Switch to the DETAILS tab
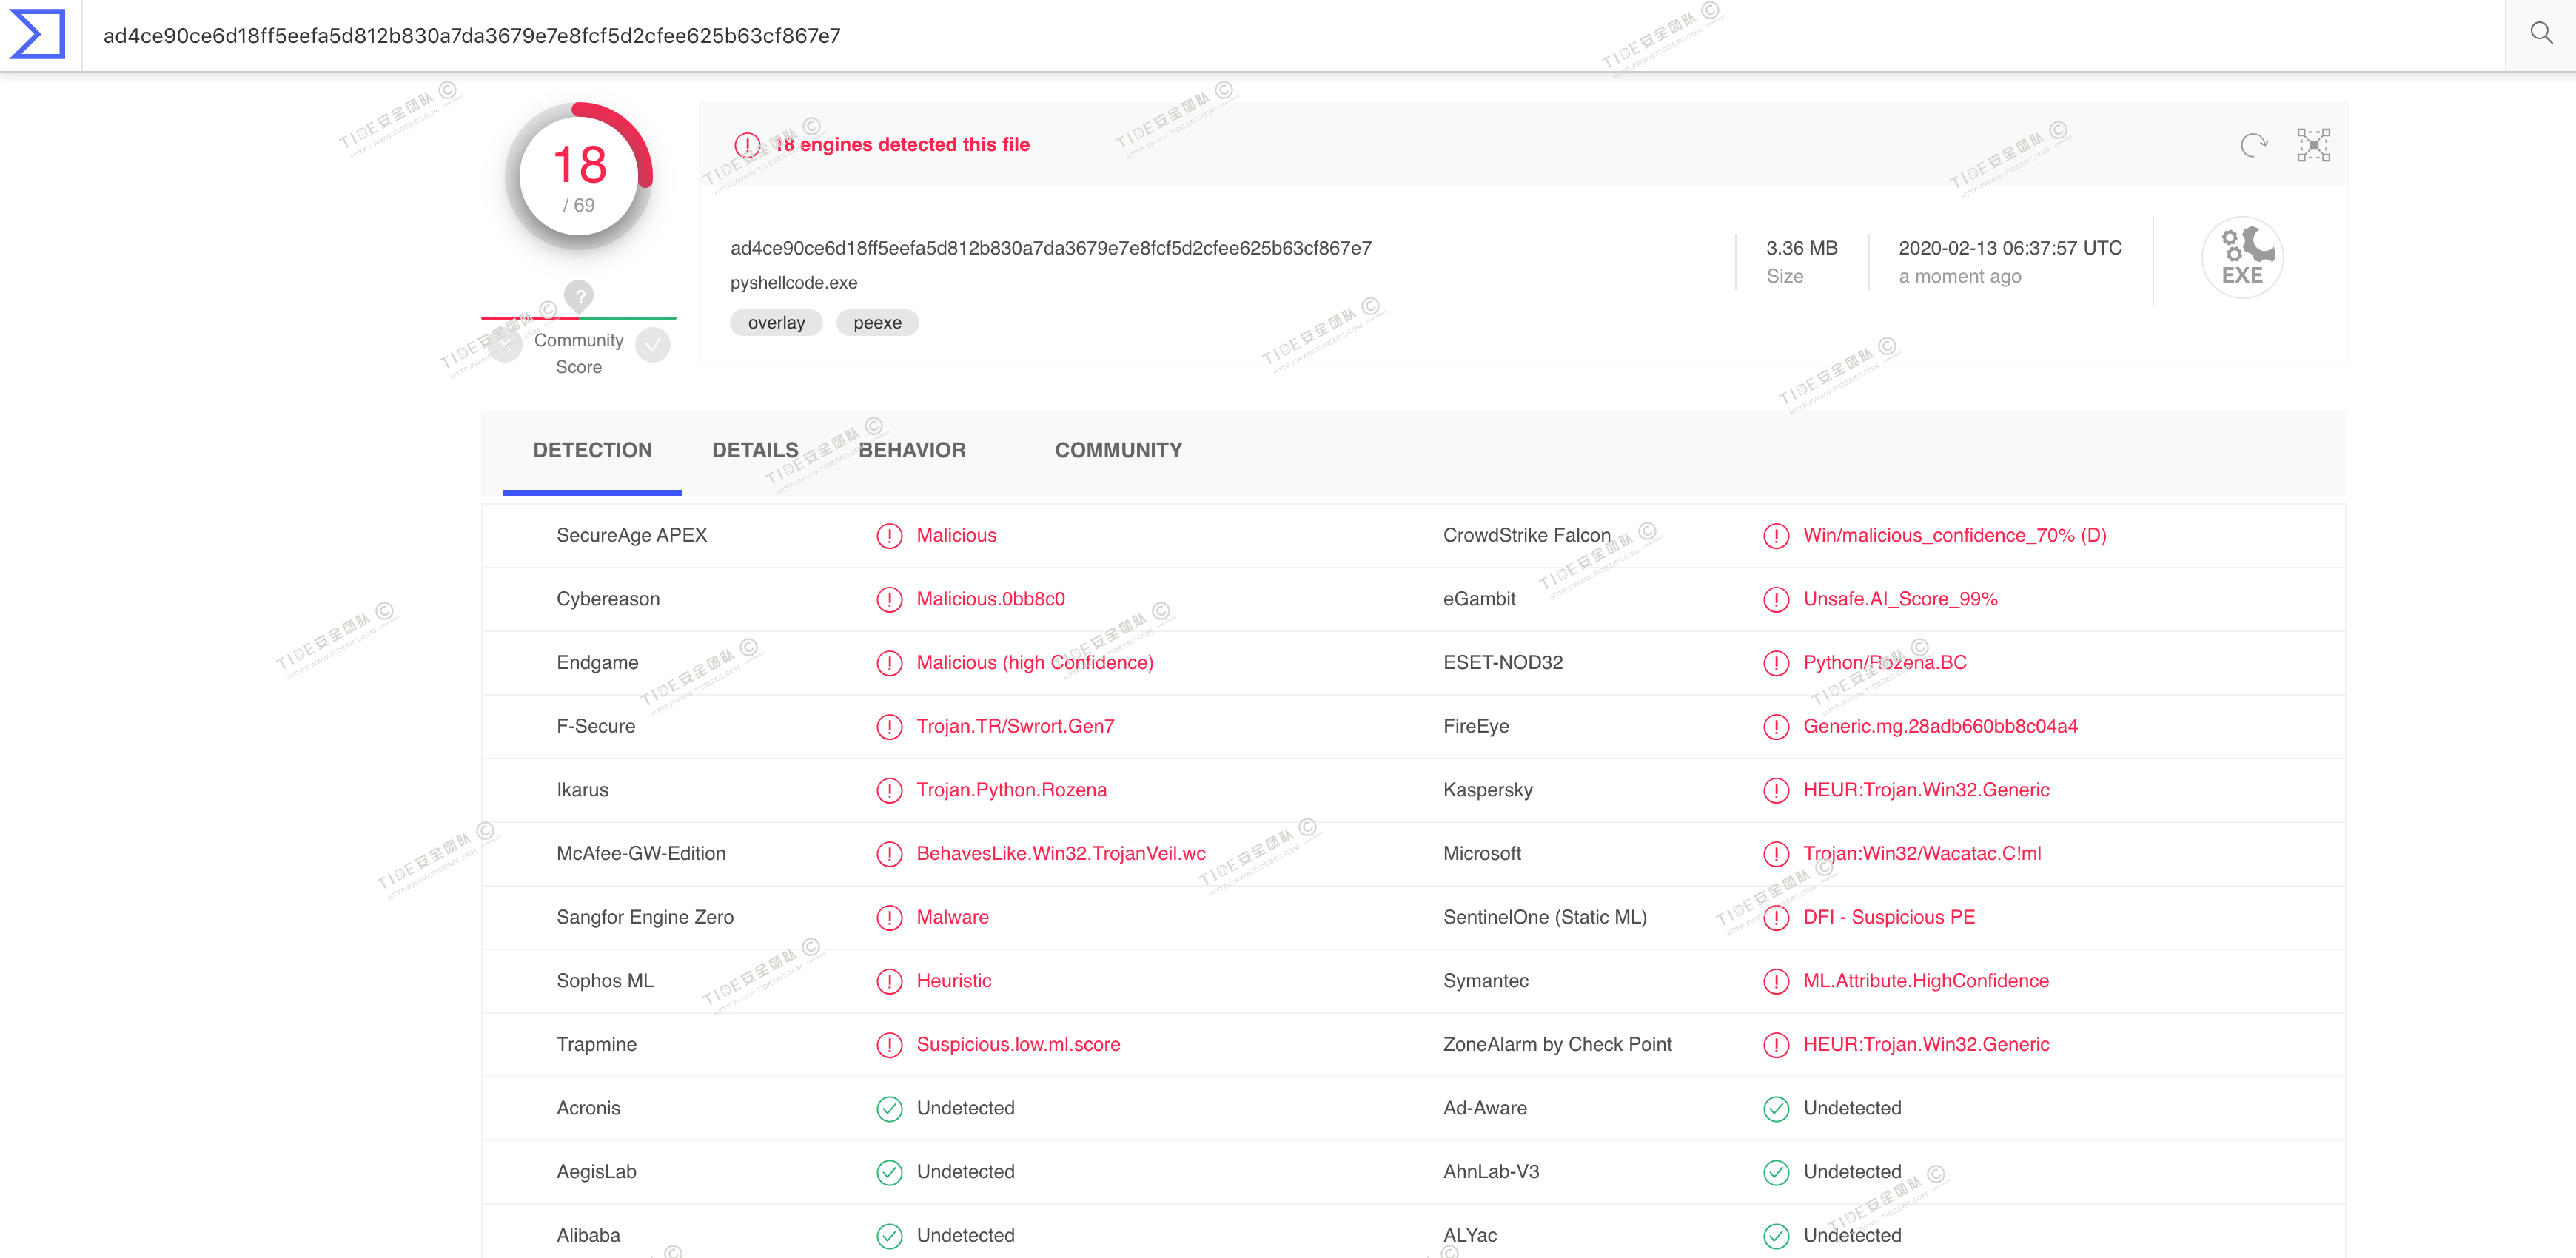The image size is (2576, 1258). pyautogui.click(x=755, y=451)
